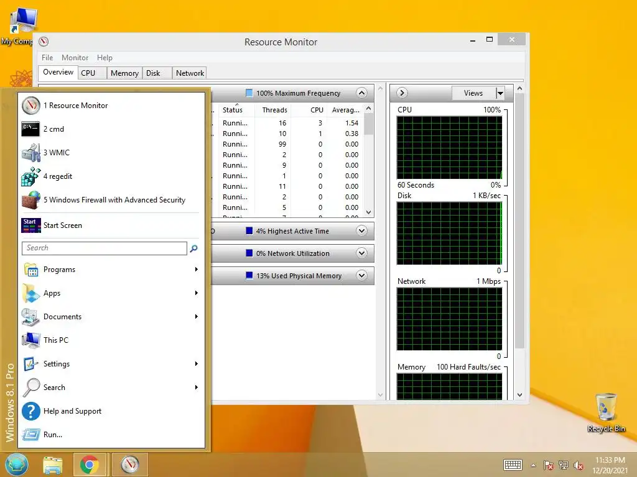Click the process list scrollbar down arrow

[x=368, y=212]
